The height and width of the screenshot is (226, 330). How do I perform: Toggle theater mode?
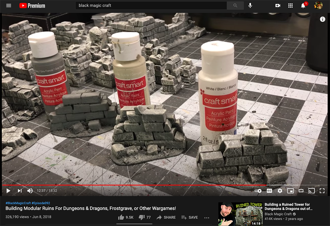tap(301, 191)
